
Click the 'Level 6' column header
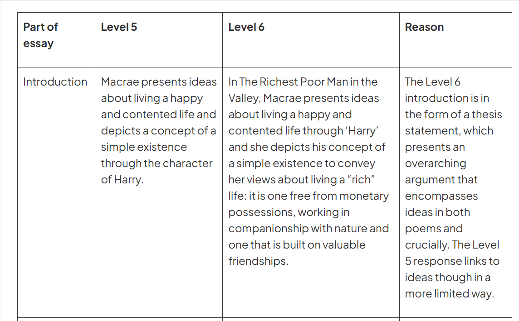(246, 27)
